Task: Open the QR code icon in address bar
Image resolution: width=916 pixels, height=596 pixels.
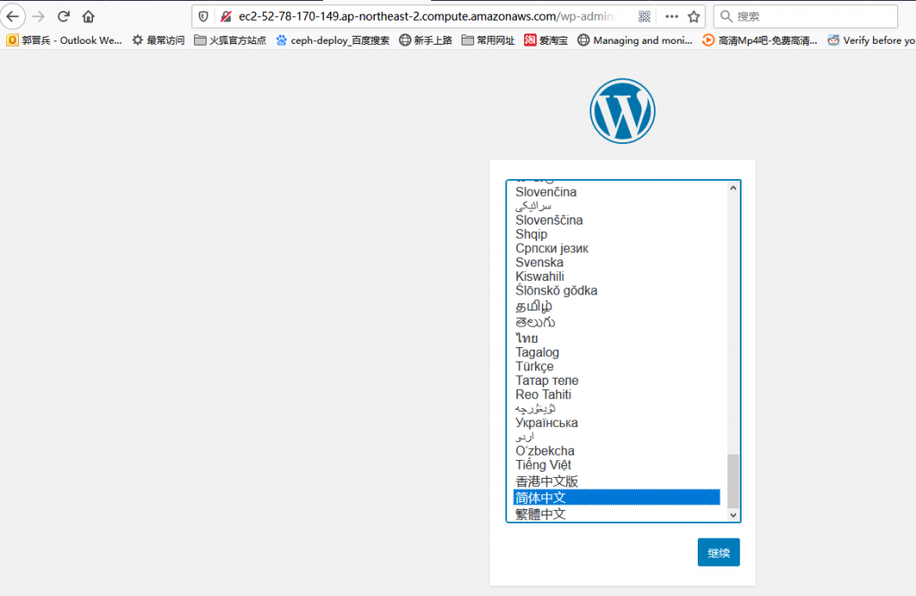Action: tap(644, 16)
